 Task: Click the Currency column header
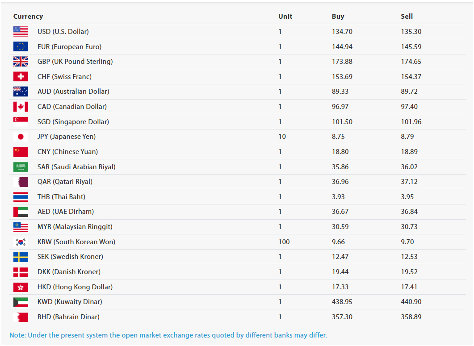click(x=28, y=17)
